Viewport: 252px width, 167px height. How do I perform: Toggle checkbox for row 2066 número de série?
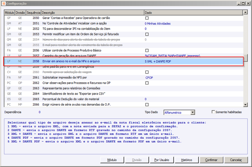coord(147,105)
